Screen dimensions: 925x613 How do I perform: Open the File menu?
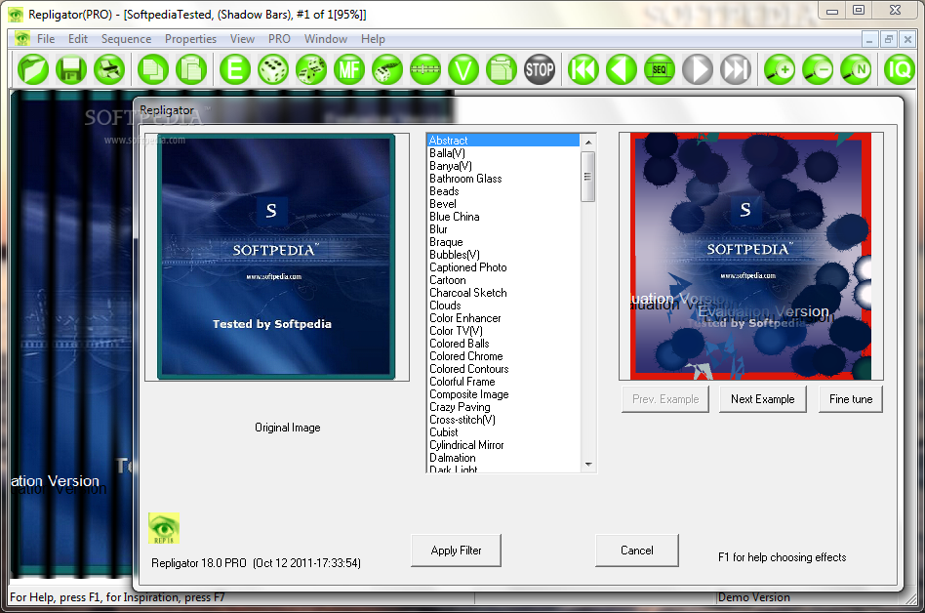tap(46, 39)
